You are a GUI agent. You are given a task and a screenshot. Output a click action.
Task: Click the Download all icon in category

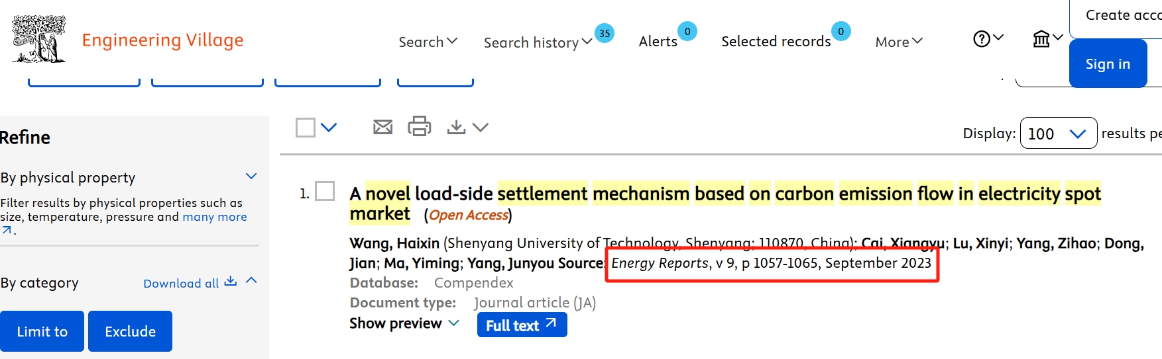[230, 282]
